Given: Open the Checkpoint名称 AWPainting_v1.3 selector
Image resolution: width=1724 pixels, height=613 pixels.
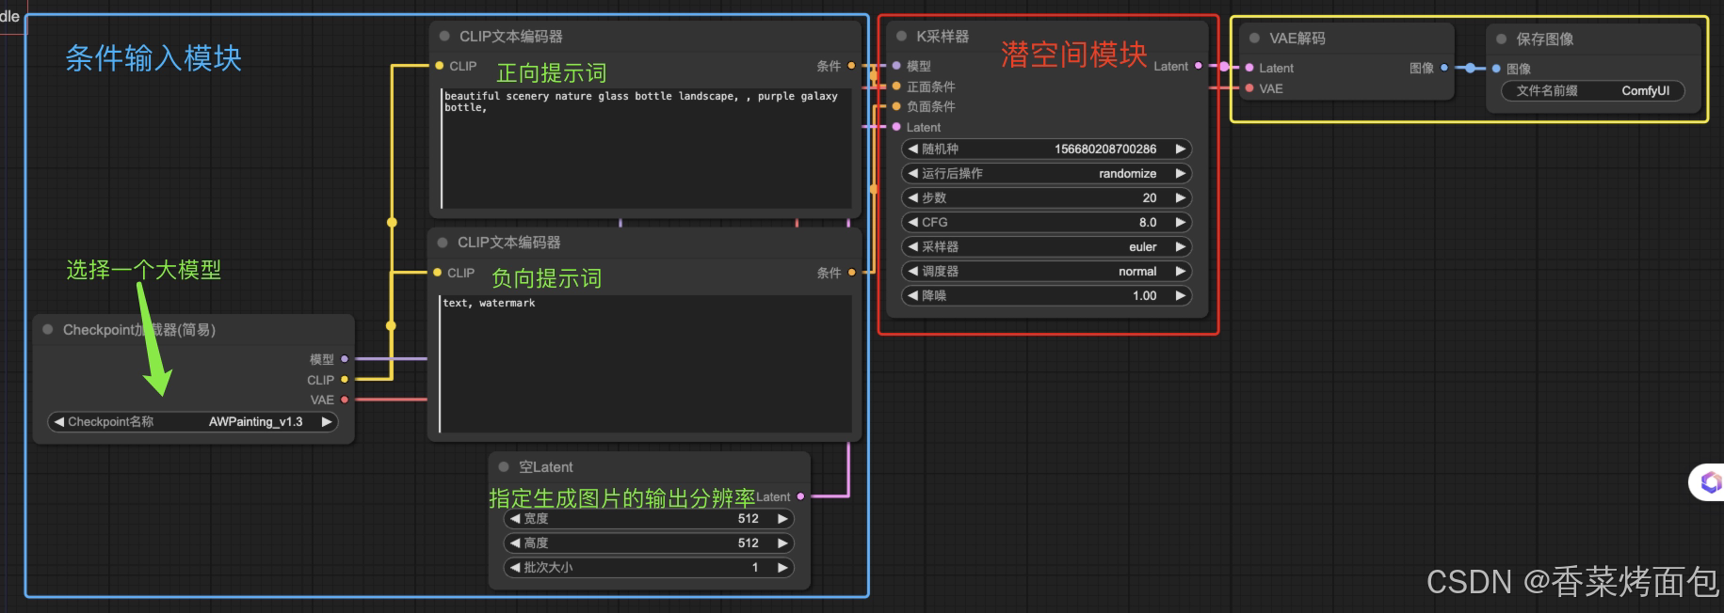Looking at the screenshot, I should [x=193, y=421].
